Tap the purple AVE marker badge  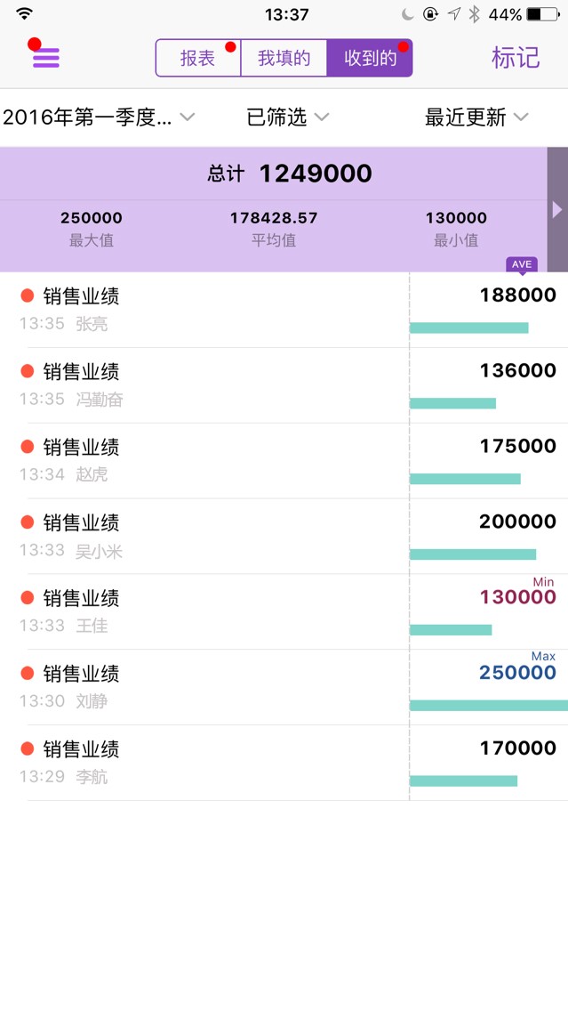tap(522, 265)
